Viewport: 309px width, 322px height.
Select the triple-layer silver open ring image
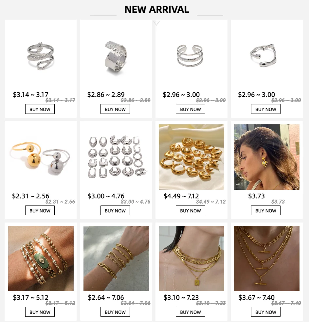pyautogui.click(x=191, y=56)
